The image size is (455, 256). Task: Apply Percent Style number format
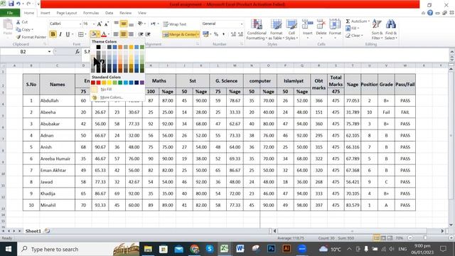click(x=216, y=34)
